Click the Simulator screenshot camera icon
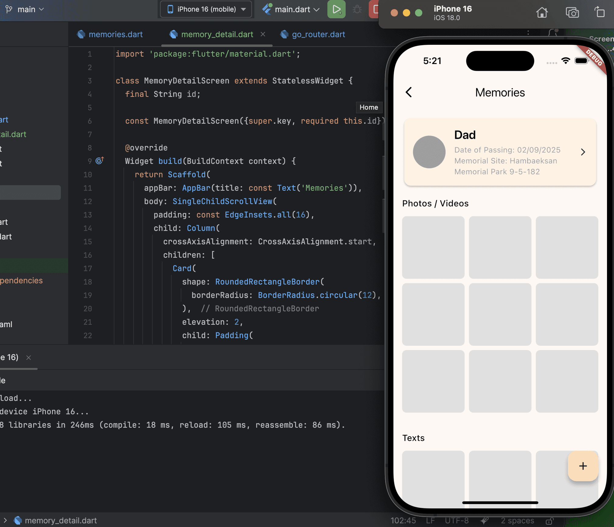 tap(572, 12)
